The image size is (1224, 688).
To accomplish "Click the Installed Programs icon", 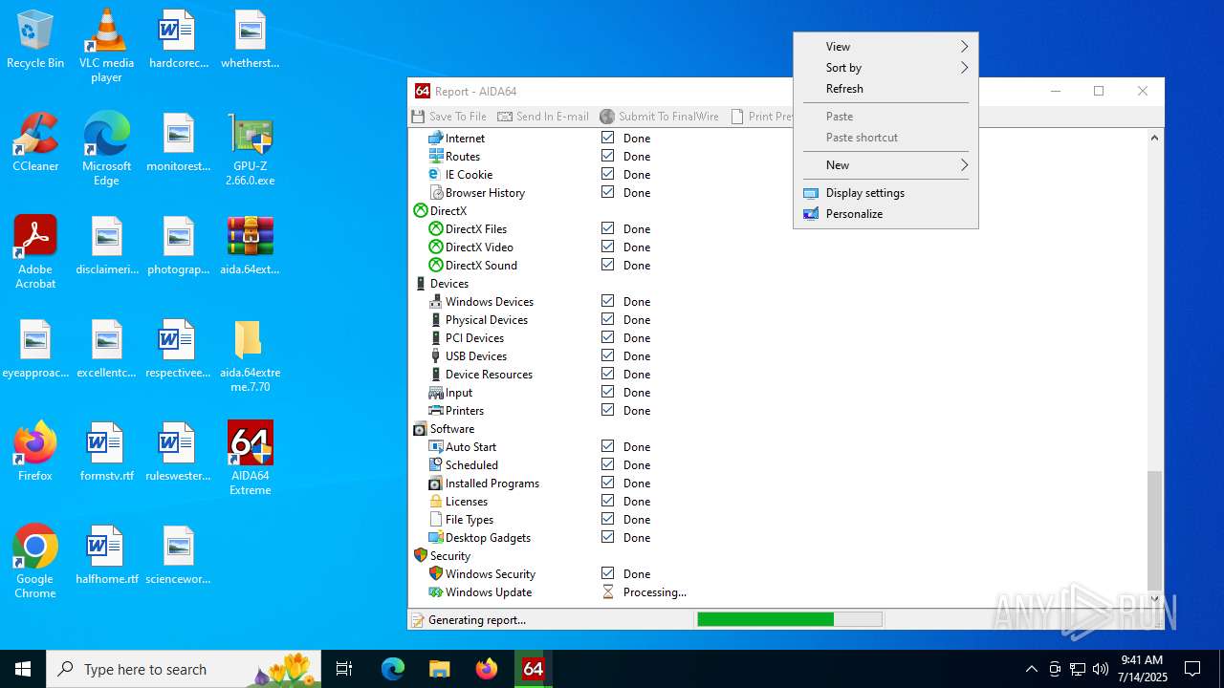I will [436, 484].
